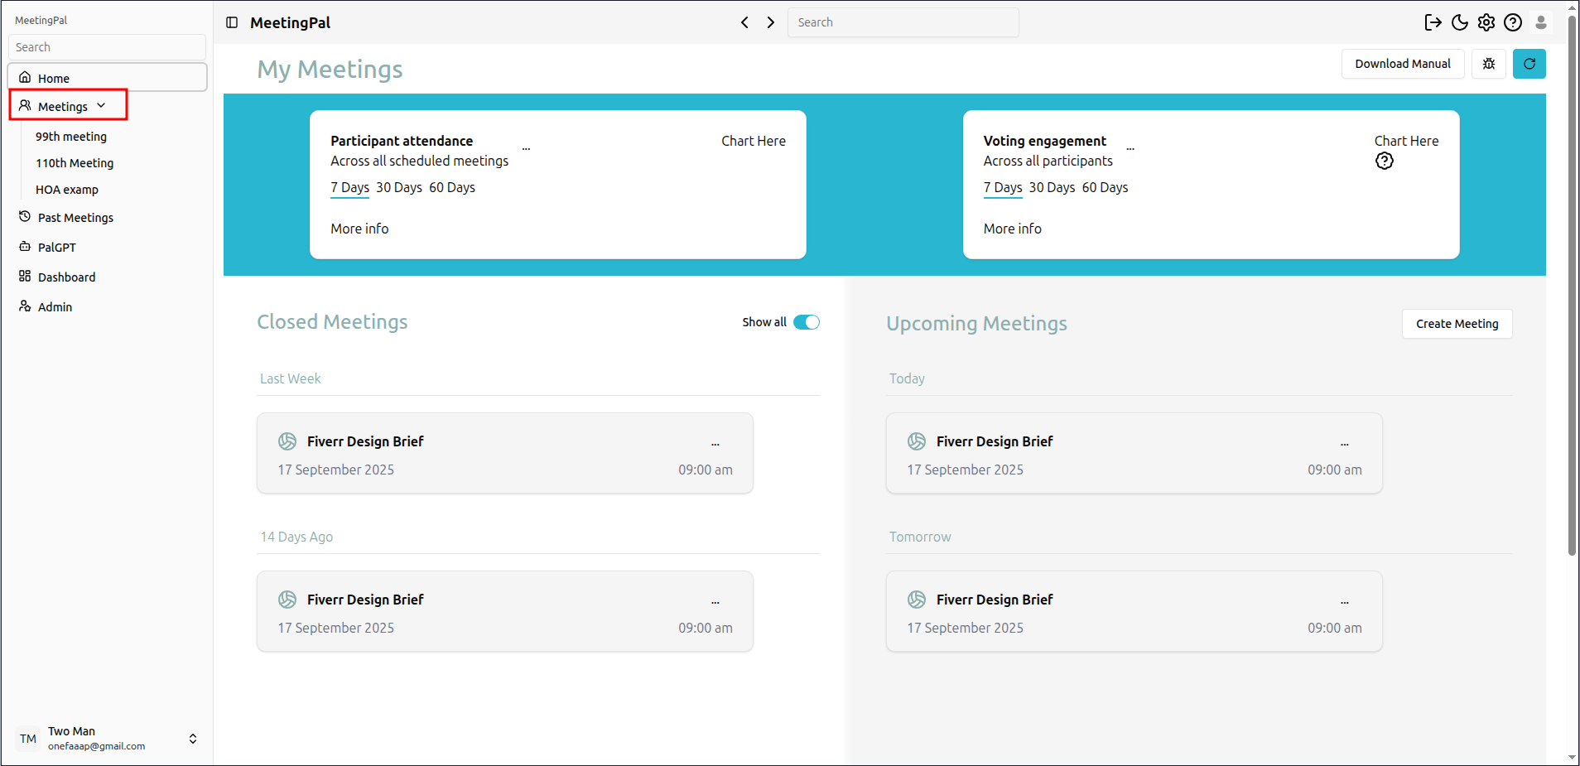Click the Voting engagement help icon
The image size is (1580, 766).
[1385, 161]
